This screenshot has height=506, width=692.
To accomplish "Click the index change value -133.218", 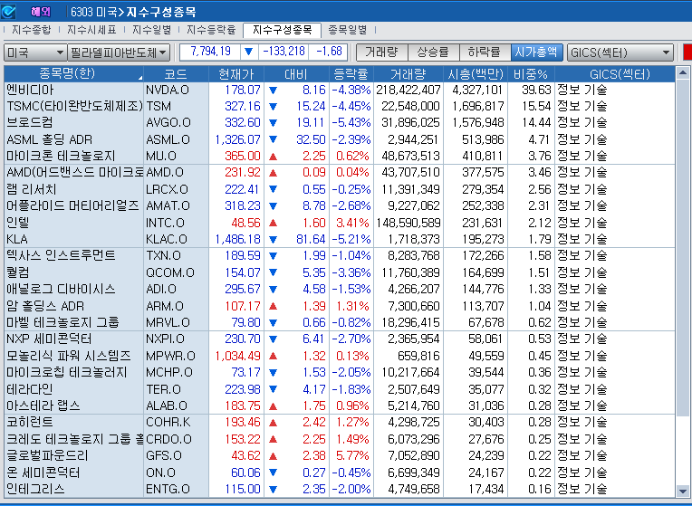I will pos(284,52).
